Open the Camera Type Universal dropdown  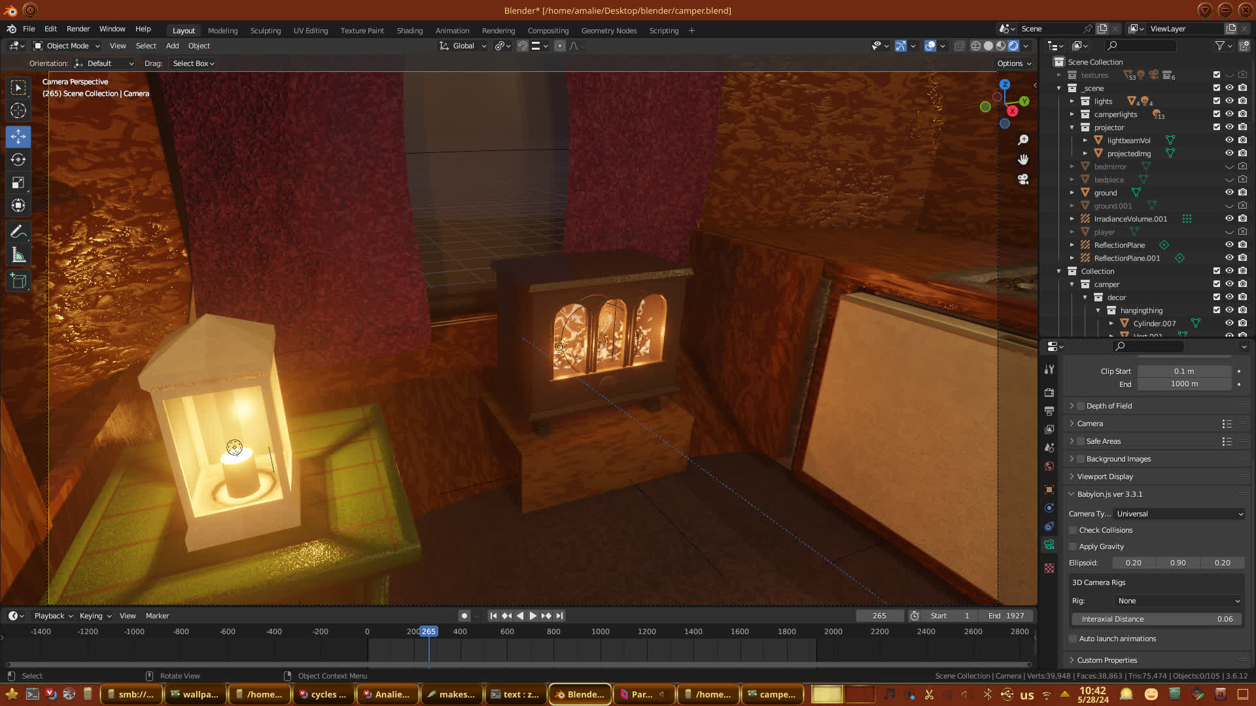1179,514
